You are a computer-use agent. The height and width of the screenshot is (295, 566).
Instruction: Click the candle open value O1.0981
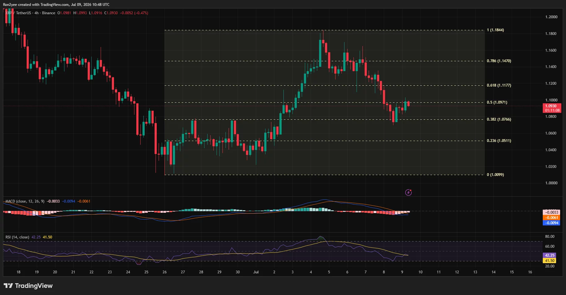(64, 13)
